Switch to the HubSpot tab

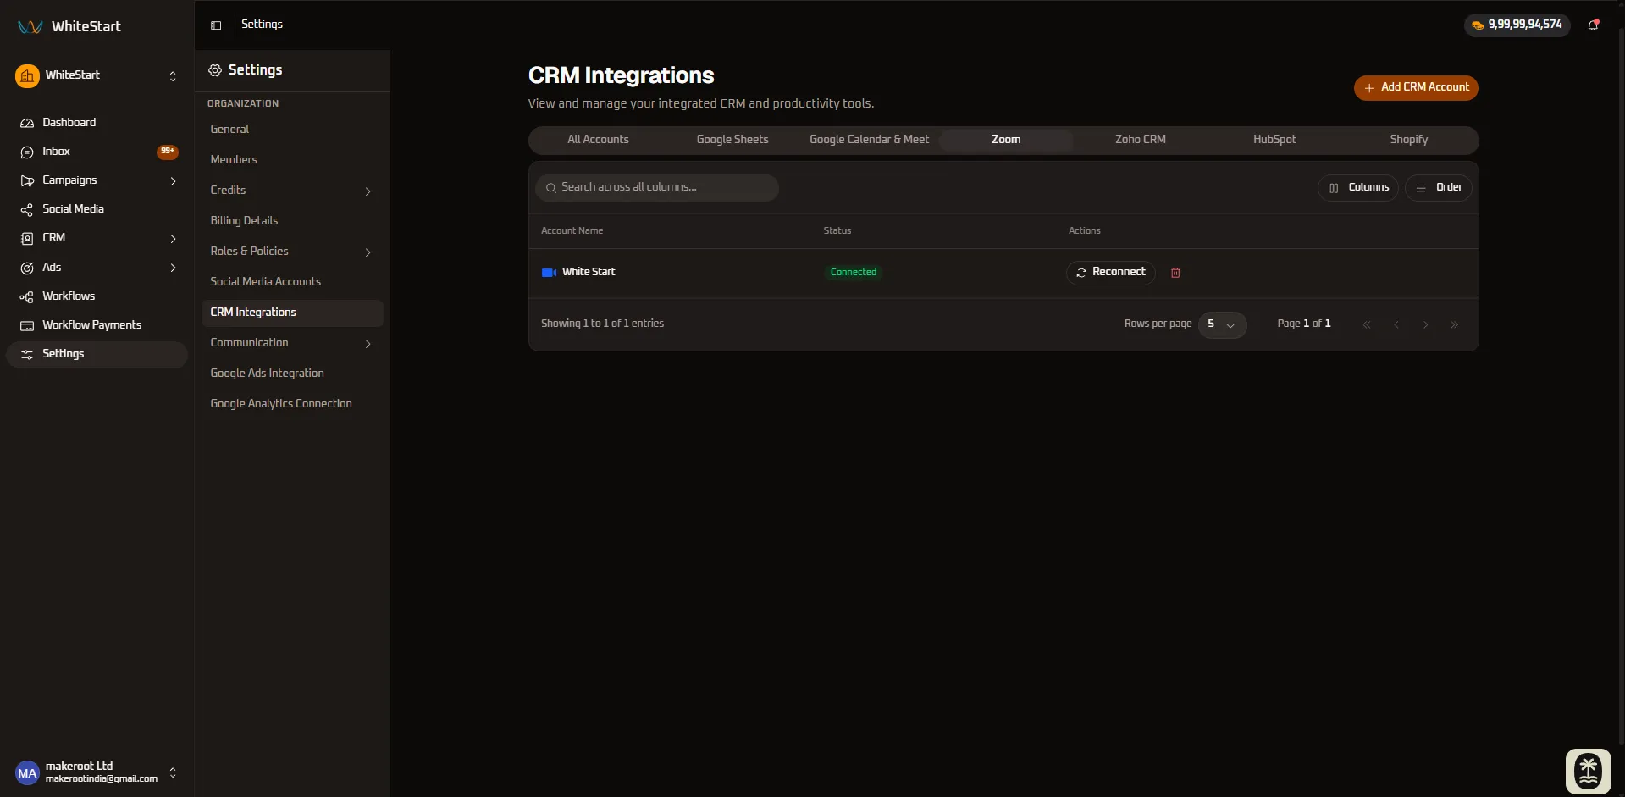click(x=1274, y=140)
